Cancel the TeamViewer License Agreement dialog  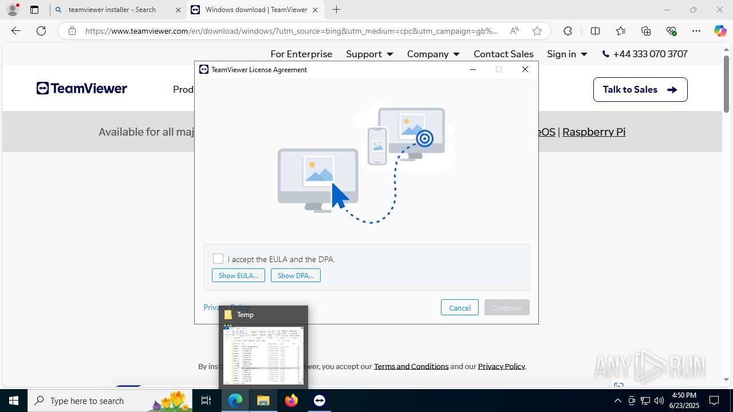click(x=460, y=307)
